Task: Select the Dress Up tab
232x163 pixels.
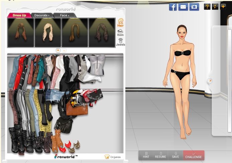Action: (x=19, y=15)
